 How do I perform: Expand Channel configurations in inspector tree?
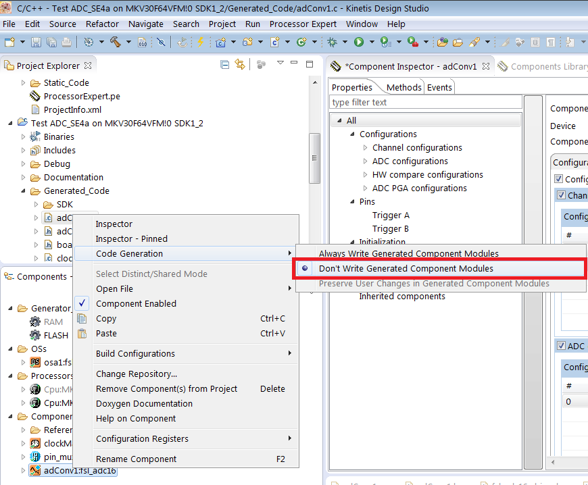[x=365, y=148]
